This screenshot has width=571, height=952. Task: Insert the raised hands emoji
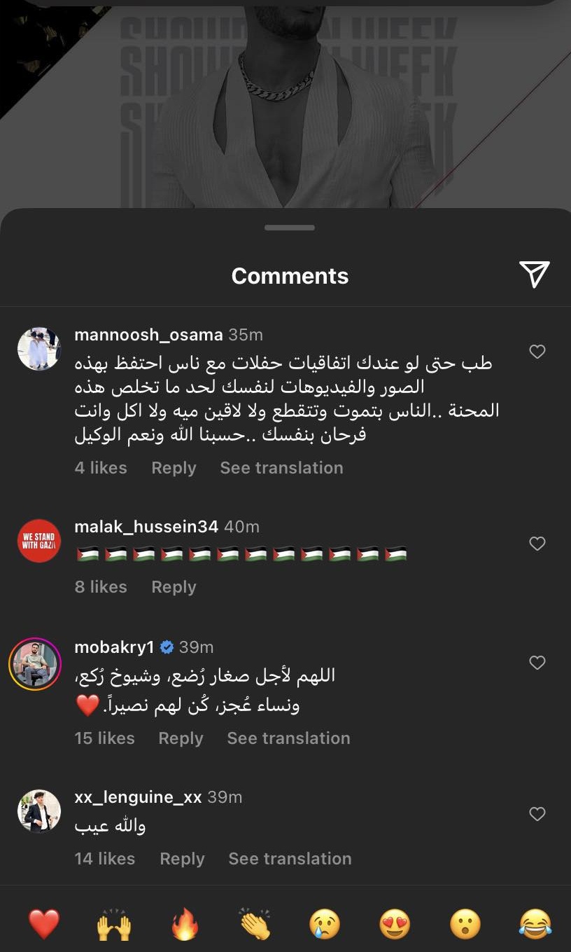[x=113, y=925]
